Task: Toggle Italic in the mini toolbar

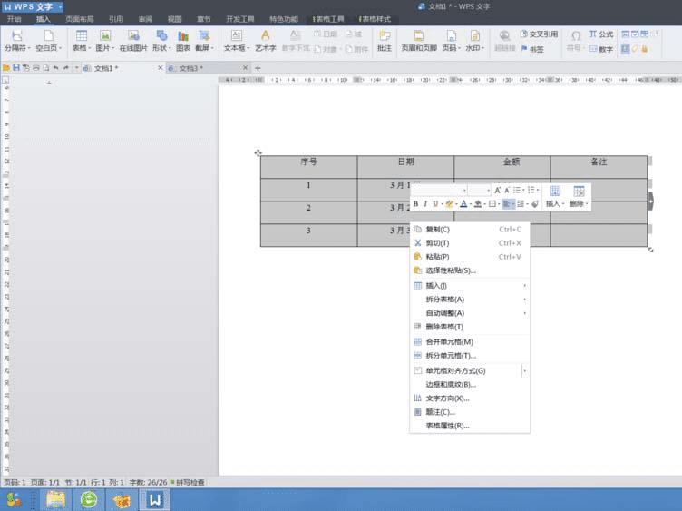Action: (425, 203)
